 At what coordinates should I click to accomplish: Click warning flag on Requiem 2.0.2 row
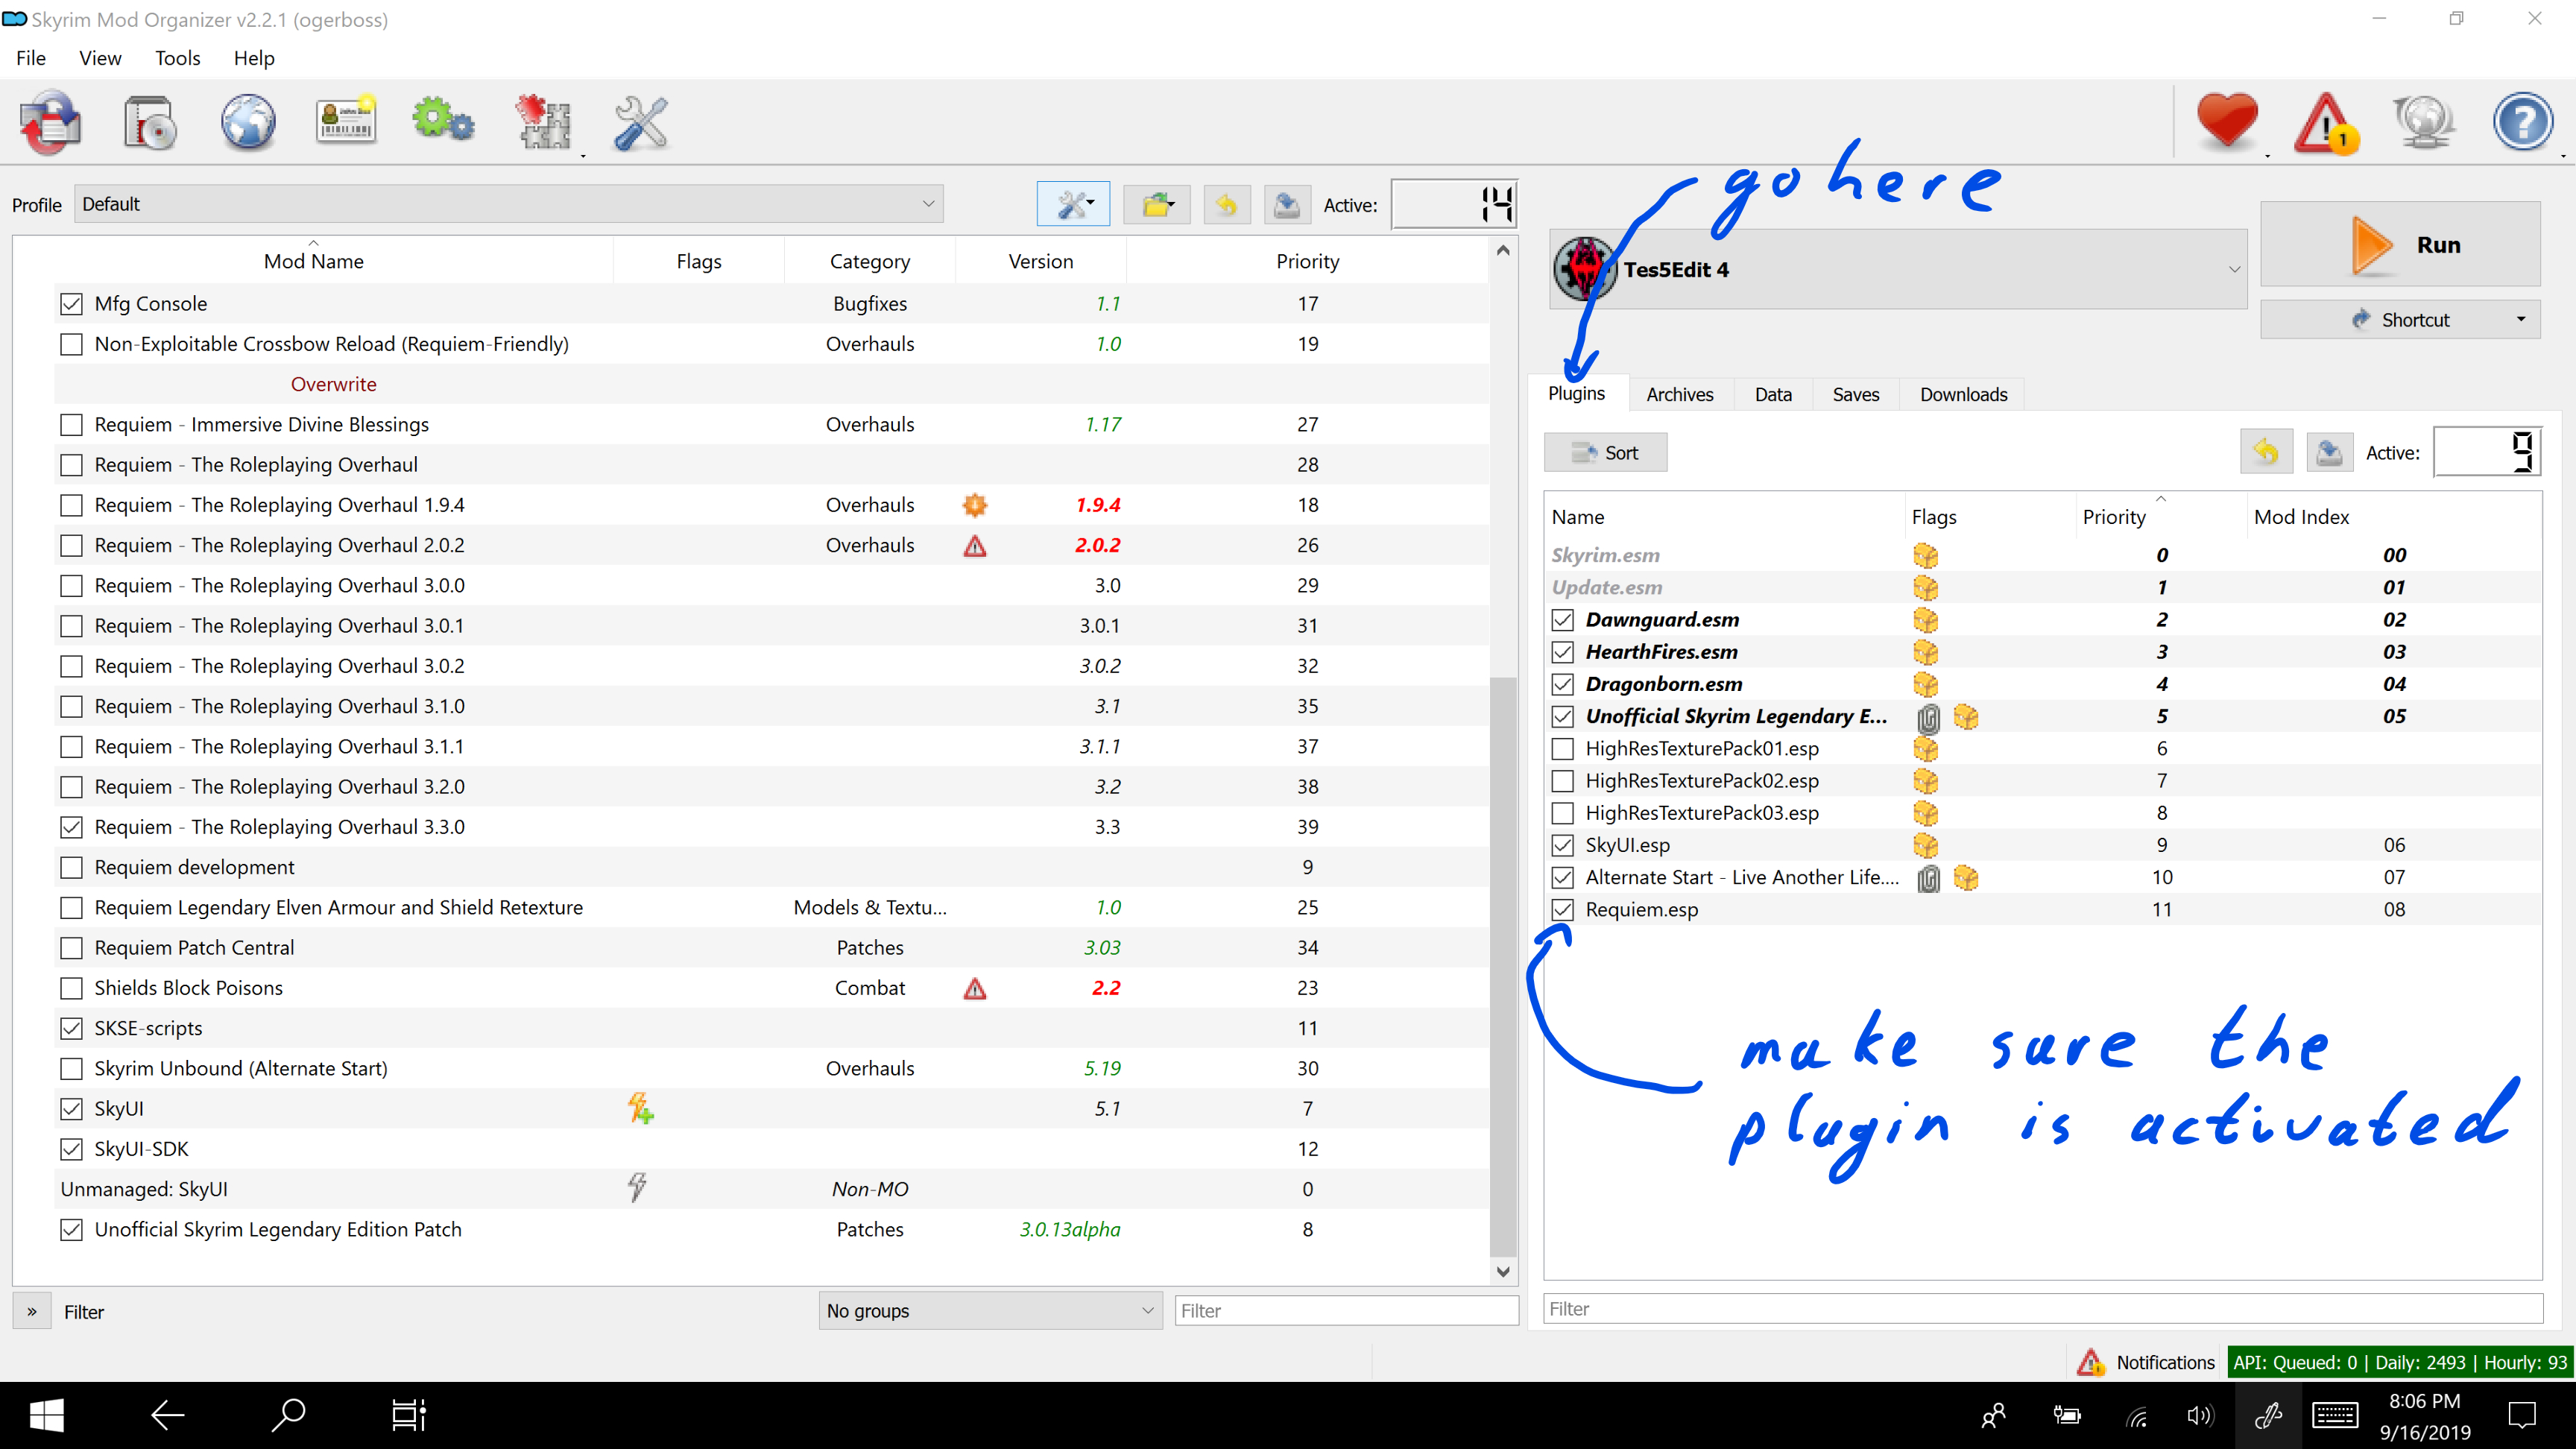tap(975, 546)
